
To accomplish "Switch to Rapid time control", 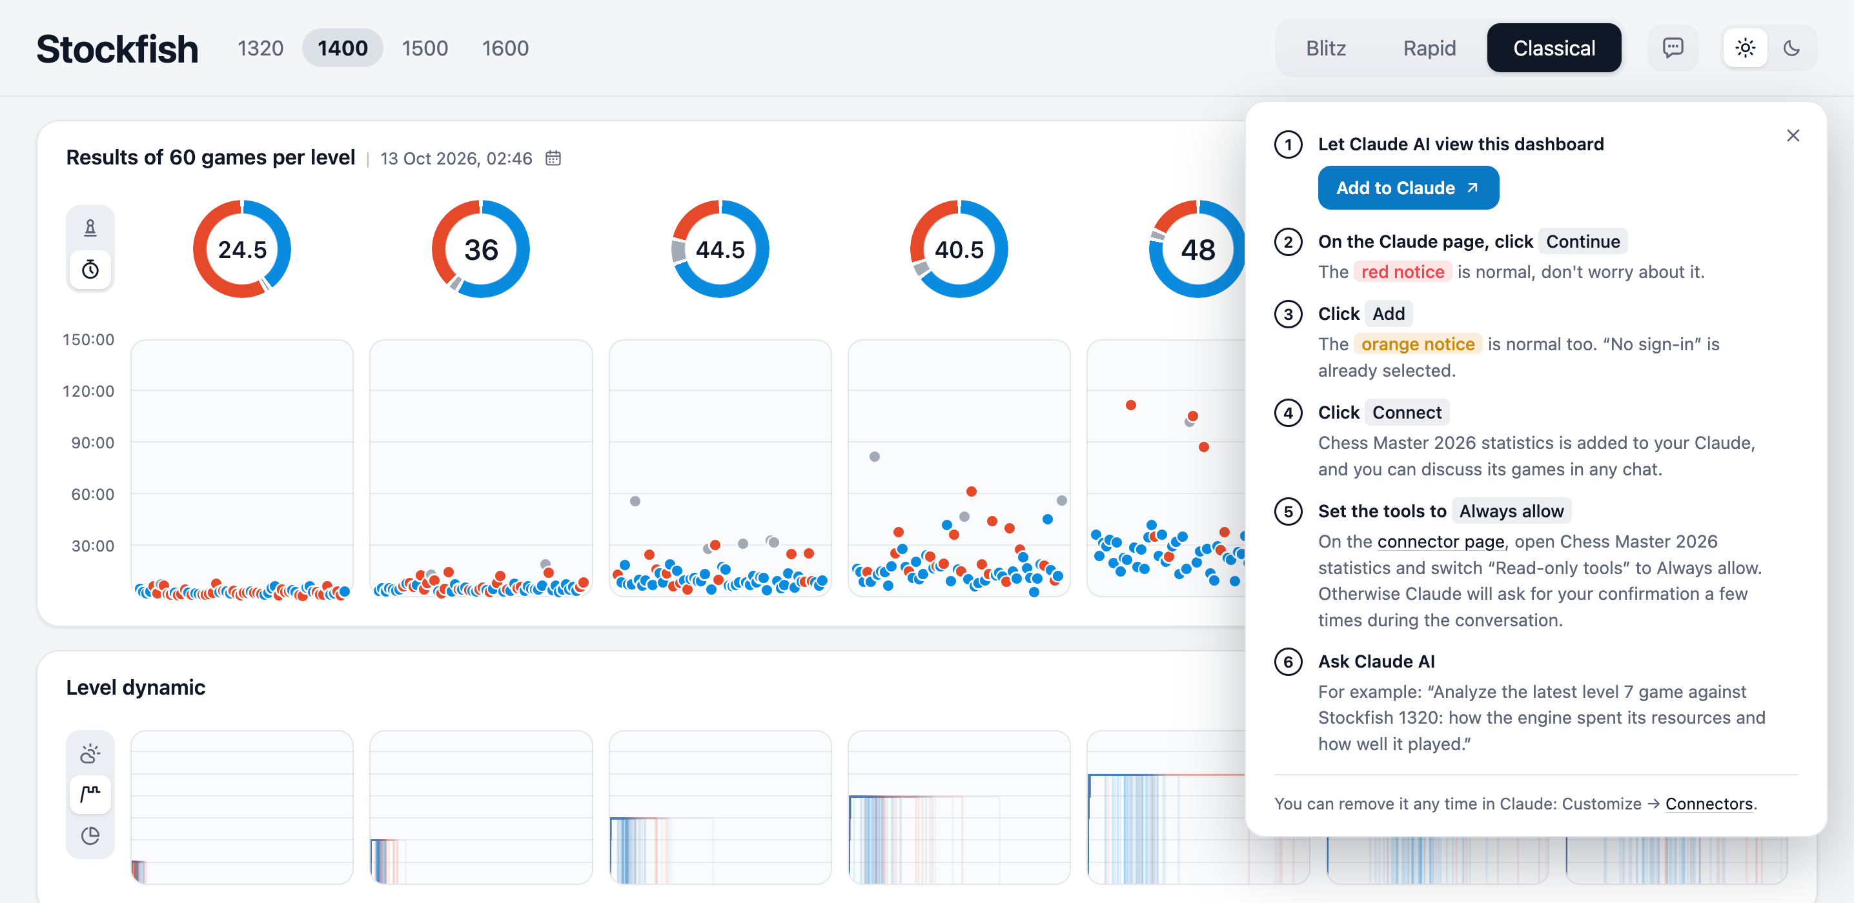I will (1429, 48).
